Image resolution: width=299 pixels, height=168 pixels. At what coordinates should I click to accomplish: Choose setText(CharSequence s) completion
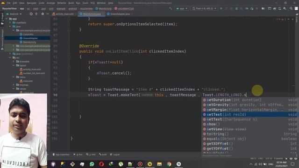(x=250, y=119)
